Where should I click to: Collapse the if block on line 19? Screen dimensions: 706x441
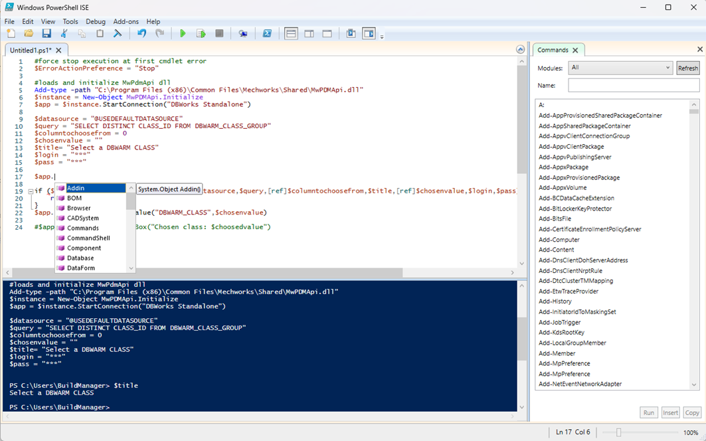coord(31,191)
